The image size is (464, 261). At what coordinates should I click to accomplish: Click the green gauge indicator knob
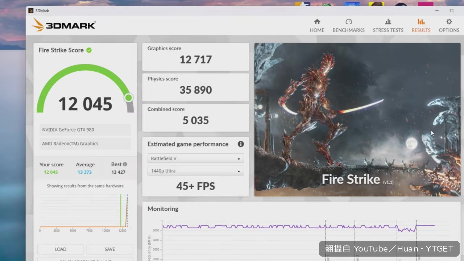point(128,98)
